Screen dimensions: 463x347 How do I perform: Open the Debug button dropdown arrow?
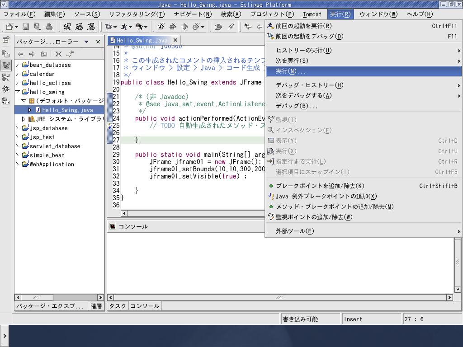115,27
